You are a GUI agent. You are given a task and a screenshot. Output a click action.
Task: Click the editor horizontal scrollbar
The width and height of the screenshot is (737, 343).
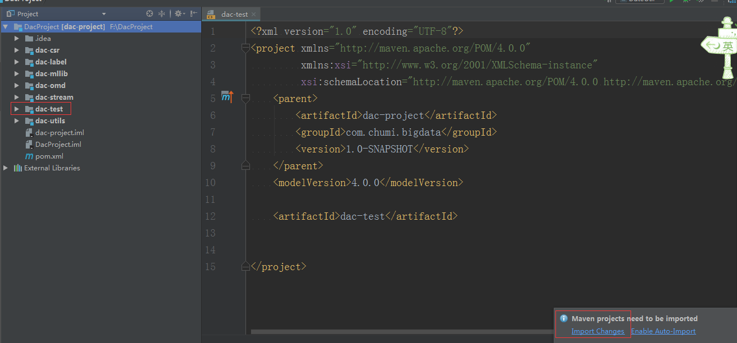(402, 332)
